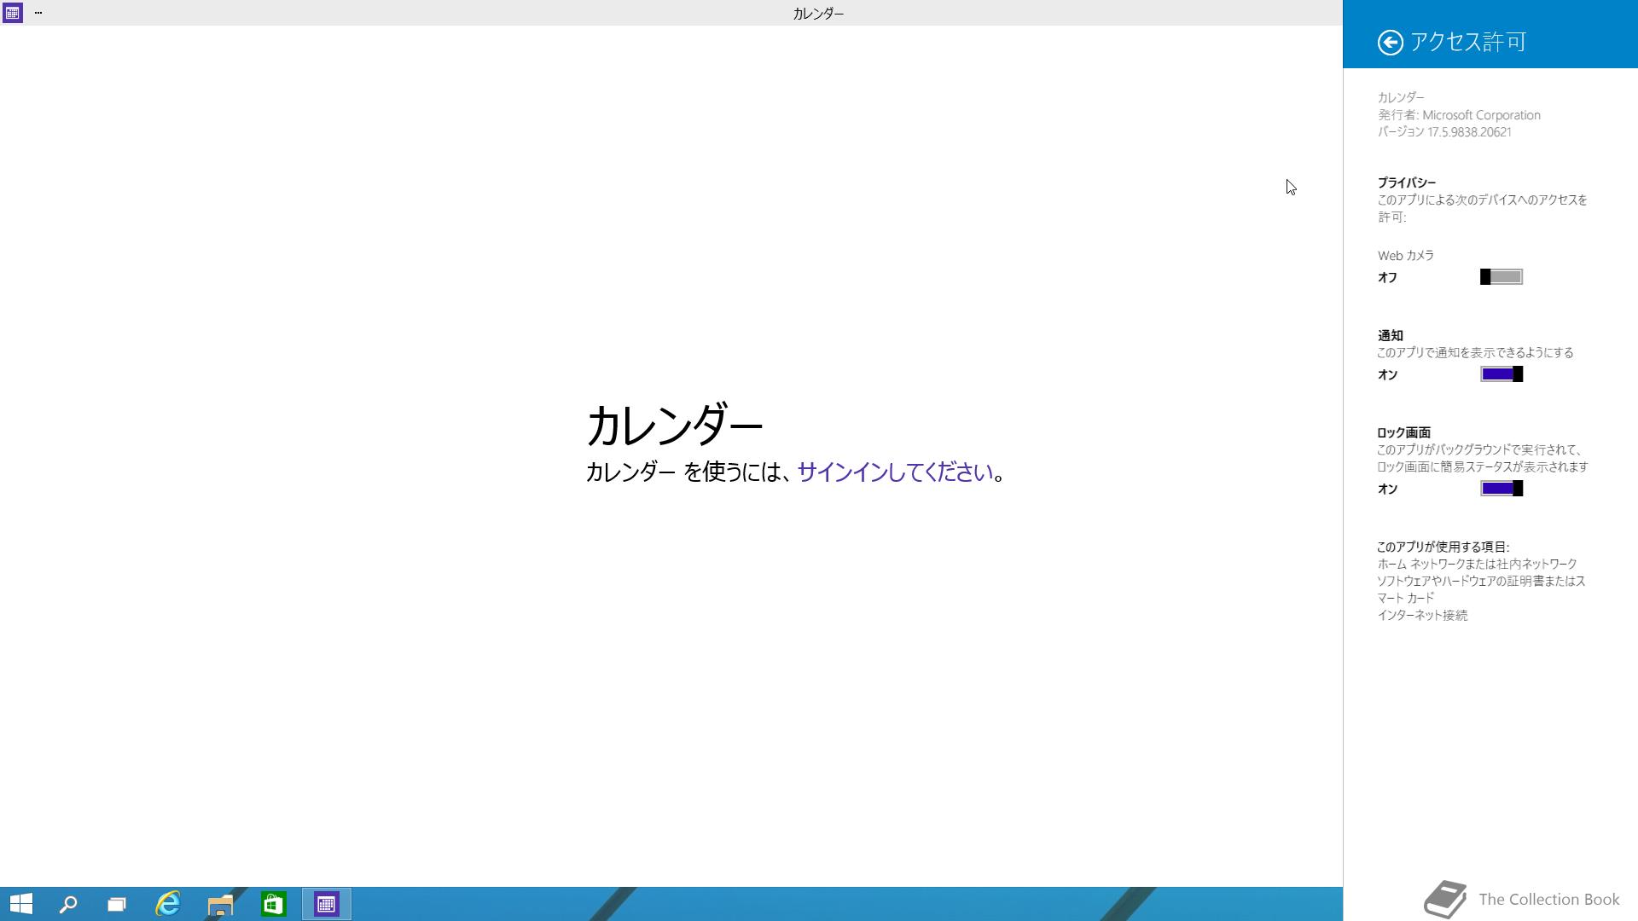The width and height of the screenshot is (1638, 921).
Task: Click the プライバシー section heading
Action: [x=1407, y=182]
